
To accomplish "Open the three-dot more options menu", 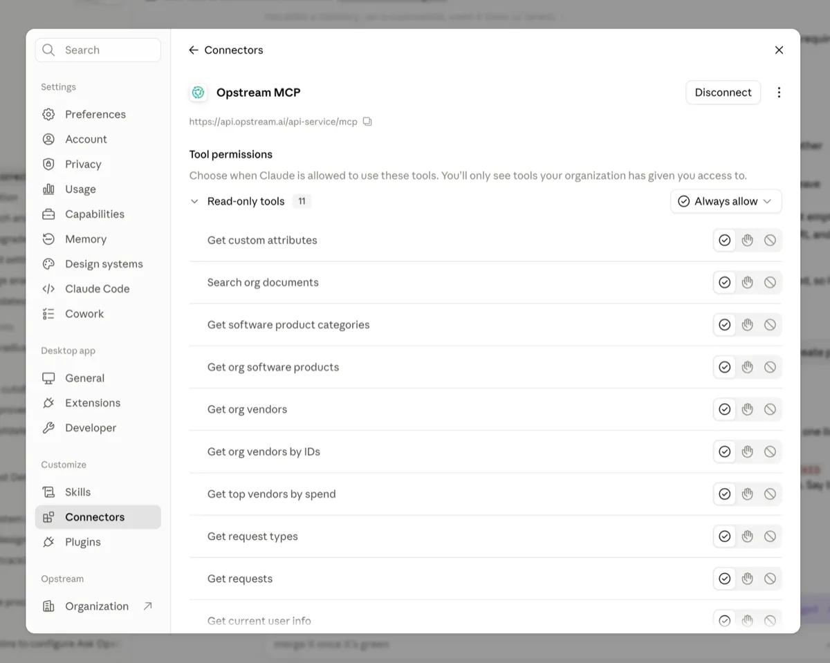I will point(779,92).
